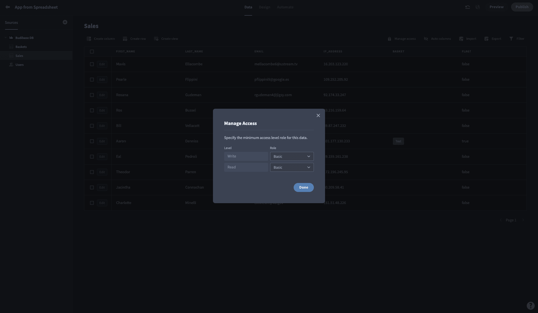Toggle the select-all checkbox in table header
This screenshot has width=538, height=313.
(92, 52)
